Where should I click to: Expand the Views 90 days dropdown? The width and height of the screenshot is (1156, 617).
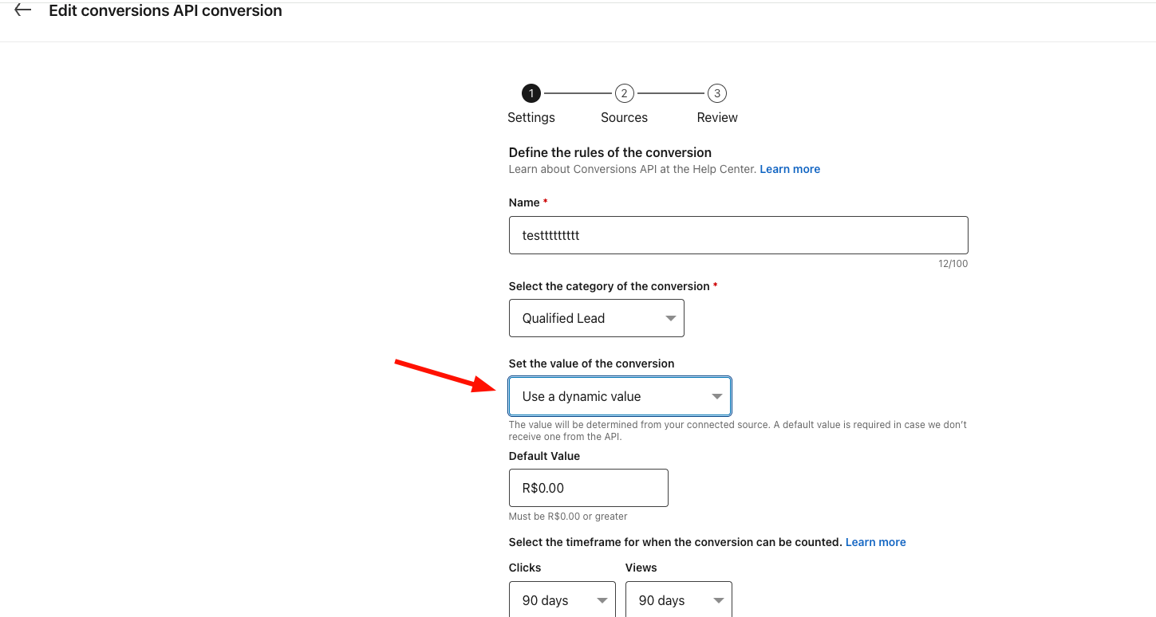click(x=678, y=600)
